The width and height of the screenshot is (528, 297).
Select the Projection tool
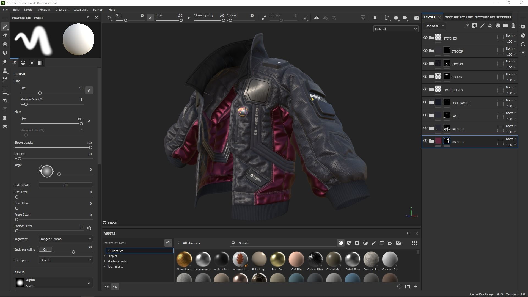(x=5, y=44)
